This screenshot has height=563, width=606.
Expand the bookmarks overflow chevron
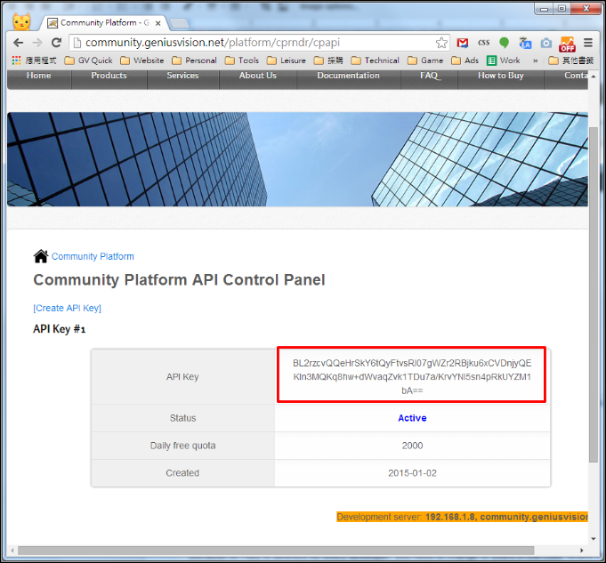pyautogui.click(x=536, y=60)
